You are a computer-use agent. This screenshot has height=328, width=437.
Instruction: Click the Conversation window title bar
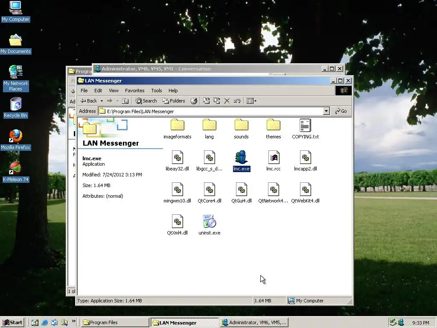click(x=206, y=69)
